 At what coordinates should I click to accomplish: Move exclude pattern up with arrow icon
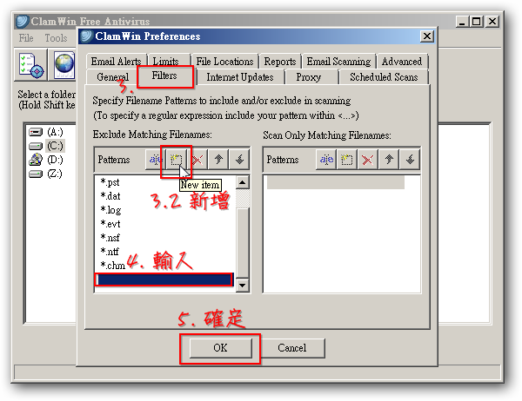218,160
